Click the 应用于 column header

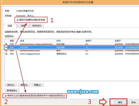118,41
